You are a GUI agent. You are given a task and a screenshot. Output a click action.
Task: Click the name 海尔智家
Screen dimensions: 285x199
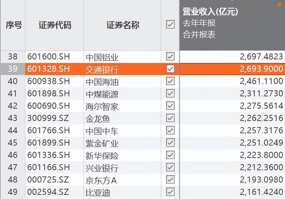click(102, 107)
